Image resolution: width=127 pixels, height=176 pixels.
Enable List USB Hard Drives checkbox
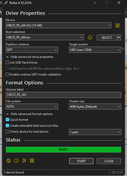click(8, 63)
